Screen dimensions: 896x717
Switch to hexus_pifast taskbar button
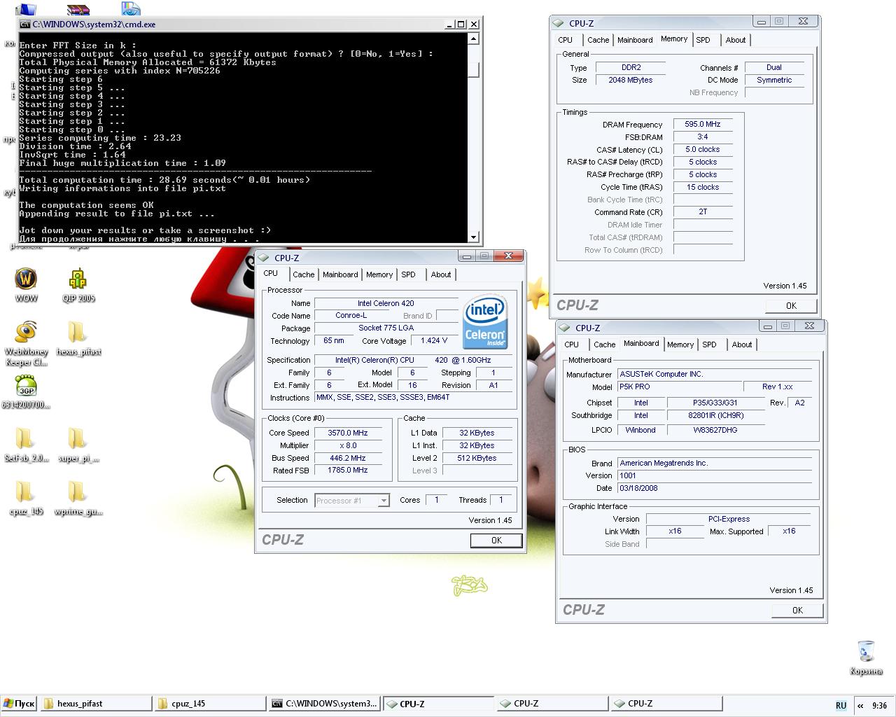(x=96, y=704)
